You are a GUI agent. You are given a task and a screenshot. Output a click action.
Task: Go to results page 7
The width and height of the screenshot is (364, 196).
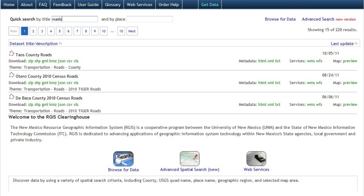point(77,31)
